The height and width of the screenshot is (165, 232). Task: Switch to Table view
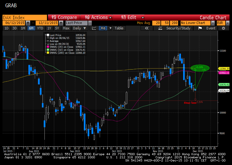coord(119,28)
